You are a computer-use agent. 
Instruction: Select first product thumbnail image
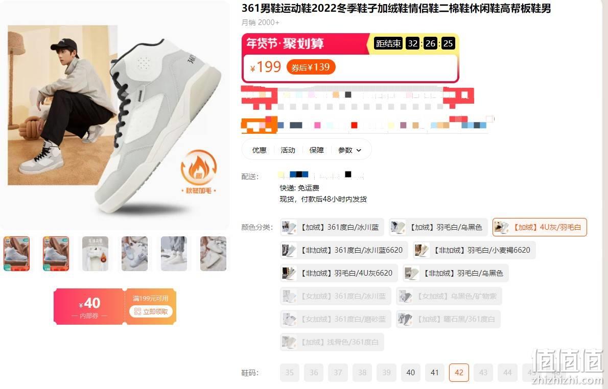tap(16, 254)
